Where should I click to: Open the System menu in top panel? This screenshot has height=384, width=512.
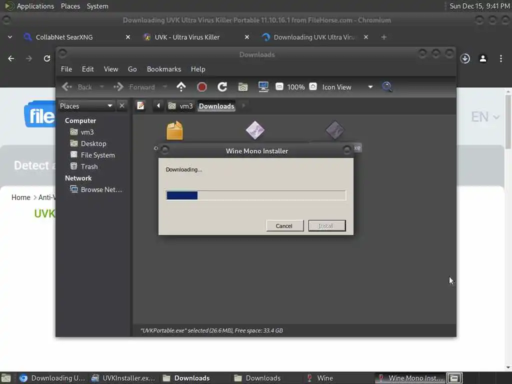[x=97, y=6]
